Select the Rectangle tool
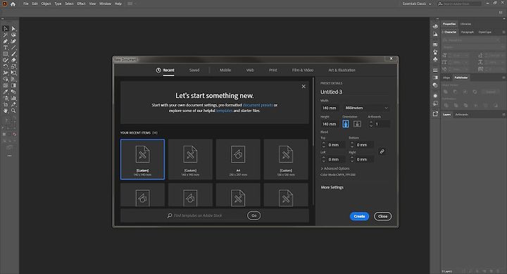 (6, 54)
